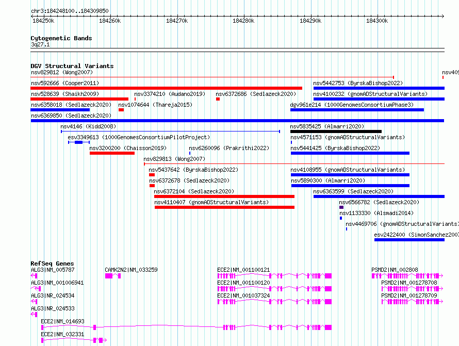459x346 pixels.
Task: Open nsv5437642 (ByrskaBishop2022) label
Action: (193, 170)
